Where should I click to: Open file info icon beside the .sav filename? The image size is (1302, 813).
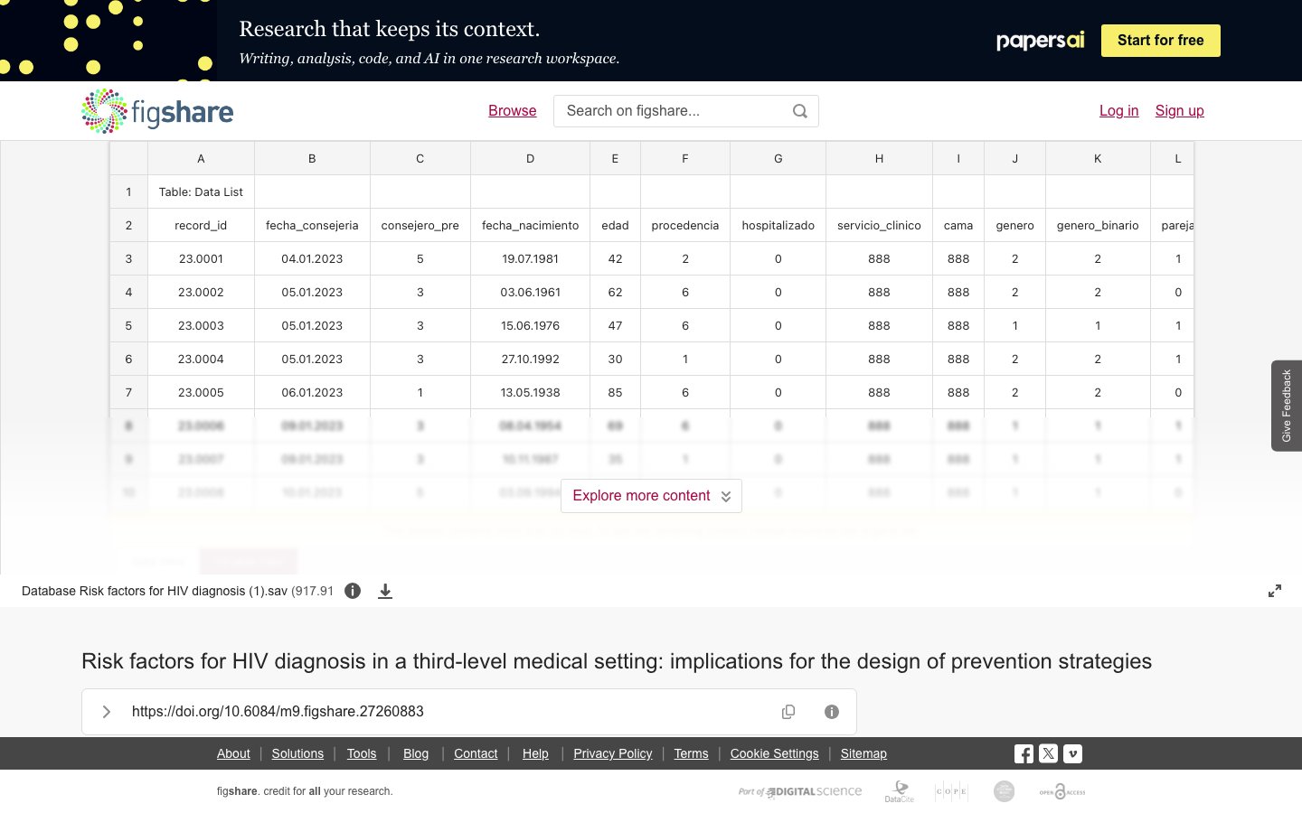tap(353, 591)
